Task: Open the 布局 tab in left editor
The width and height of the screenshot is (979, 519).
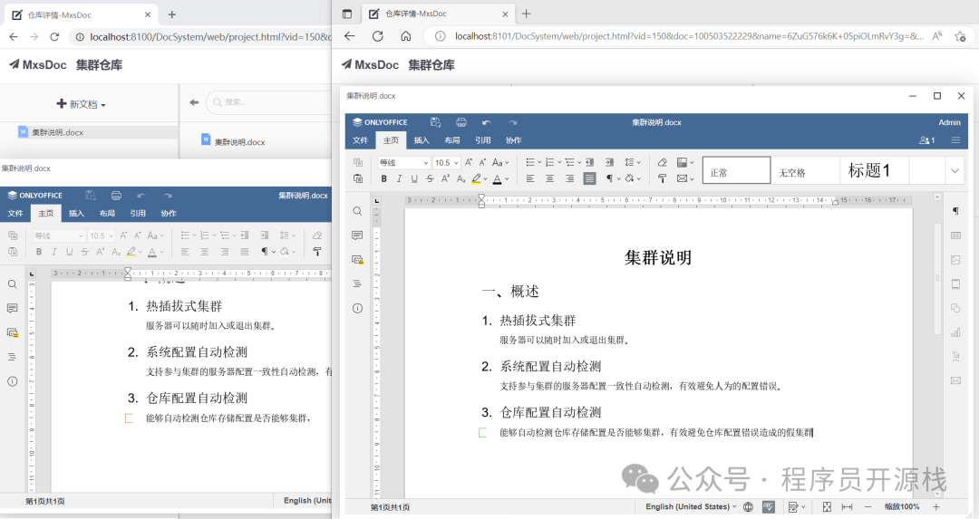Action: click(107, 214)
